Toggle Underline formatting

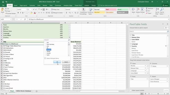(23, 13)
